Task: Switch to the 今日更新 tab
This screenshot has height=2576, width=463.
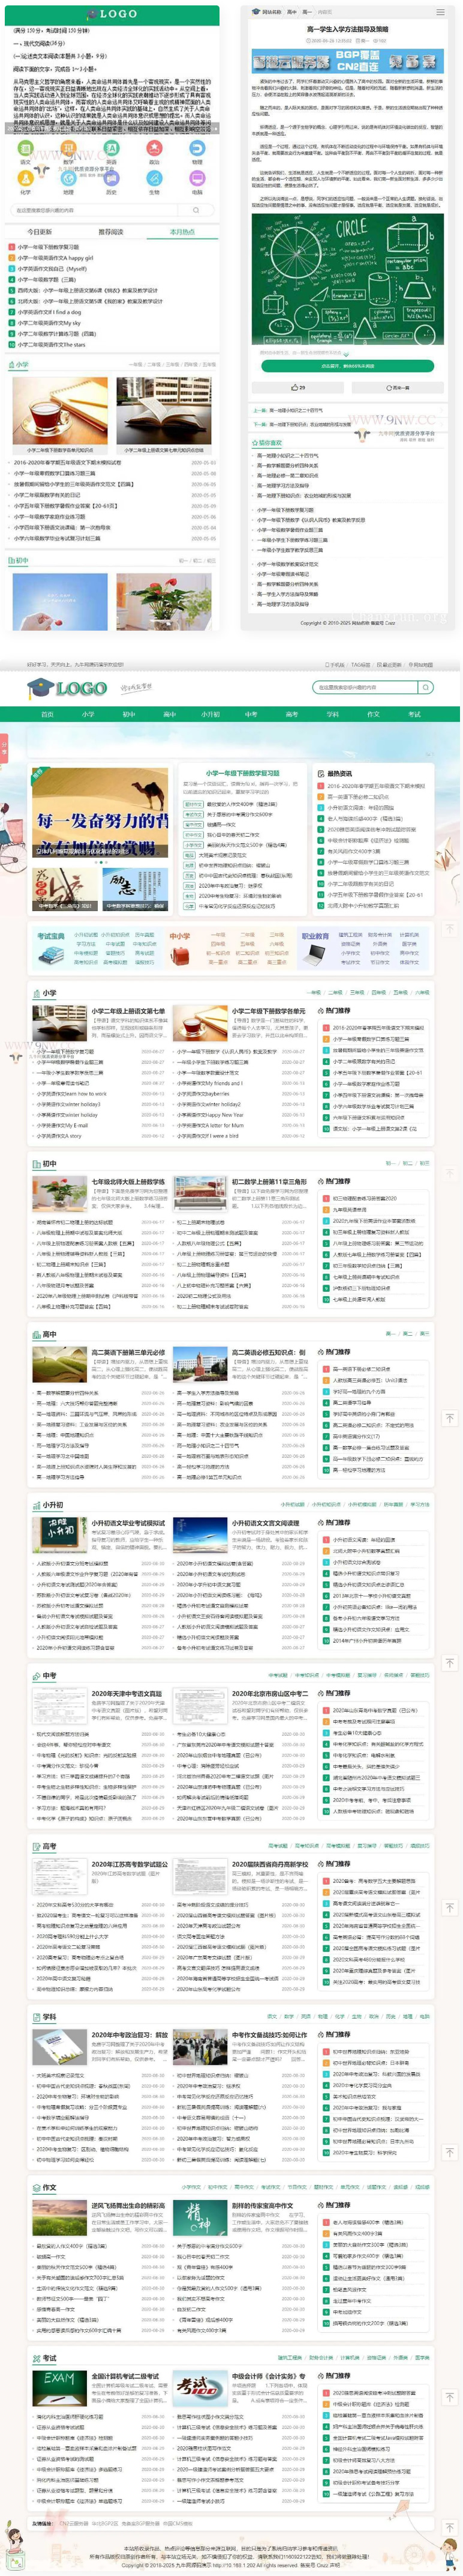Action: coord(39,232)
